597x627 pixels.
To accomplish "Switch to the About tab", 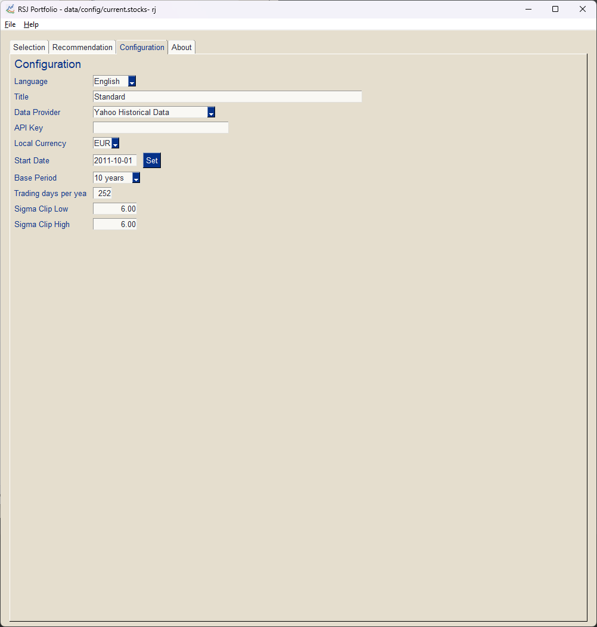I will pos(181,47).
